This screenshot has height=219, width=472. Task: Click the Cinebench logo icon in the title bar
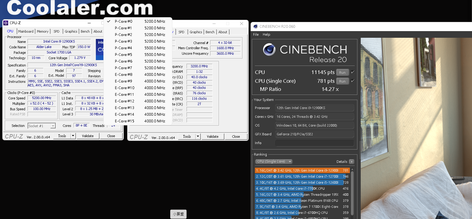(x=256, y=26)
